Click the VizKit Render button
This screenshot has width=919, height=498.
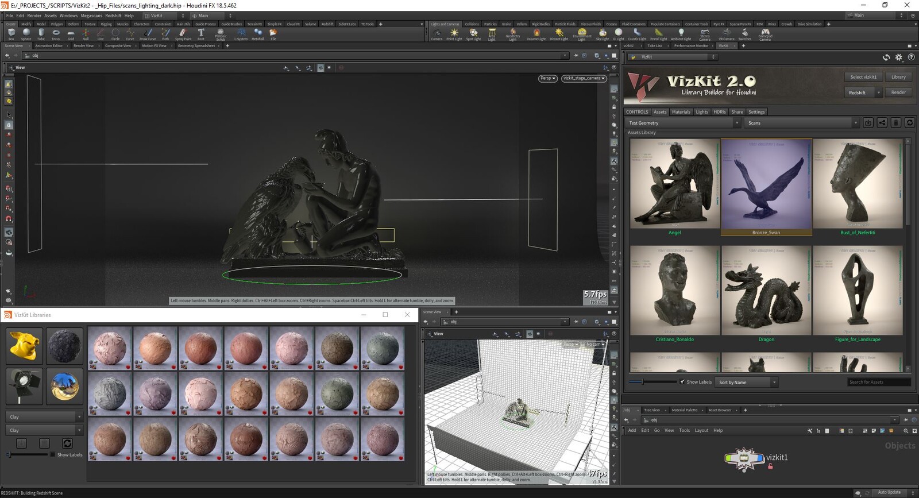click(x=898, y=92)
